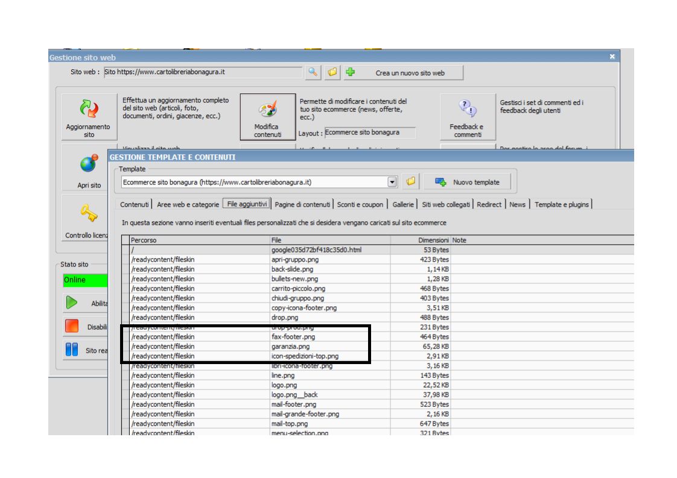Open Feedback e commenti button
This screenshot has height=478, width=677.
click(x=468, y=117)
